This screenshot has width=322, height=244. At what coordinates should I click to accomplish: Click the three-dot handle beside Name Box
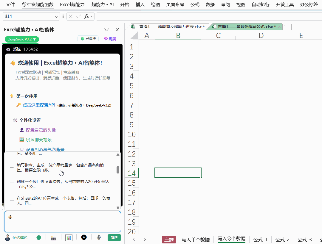click(63, 16)
